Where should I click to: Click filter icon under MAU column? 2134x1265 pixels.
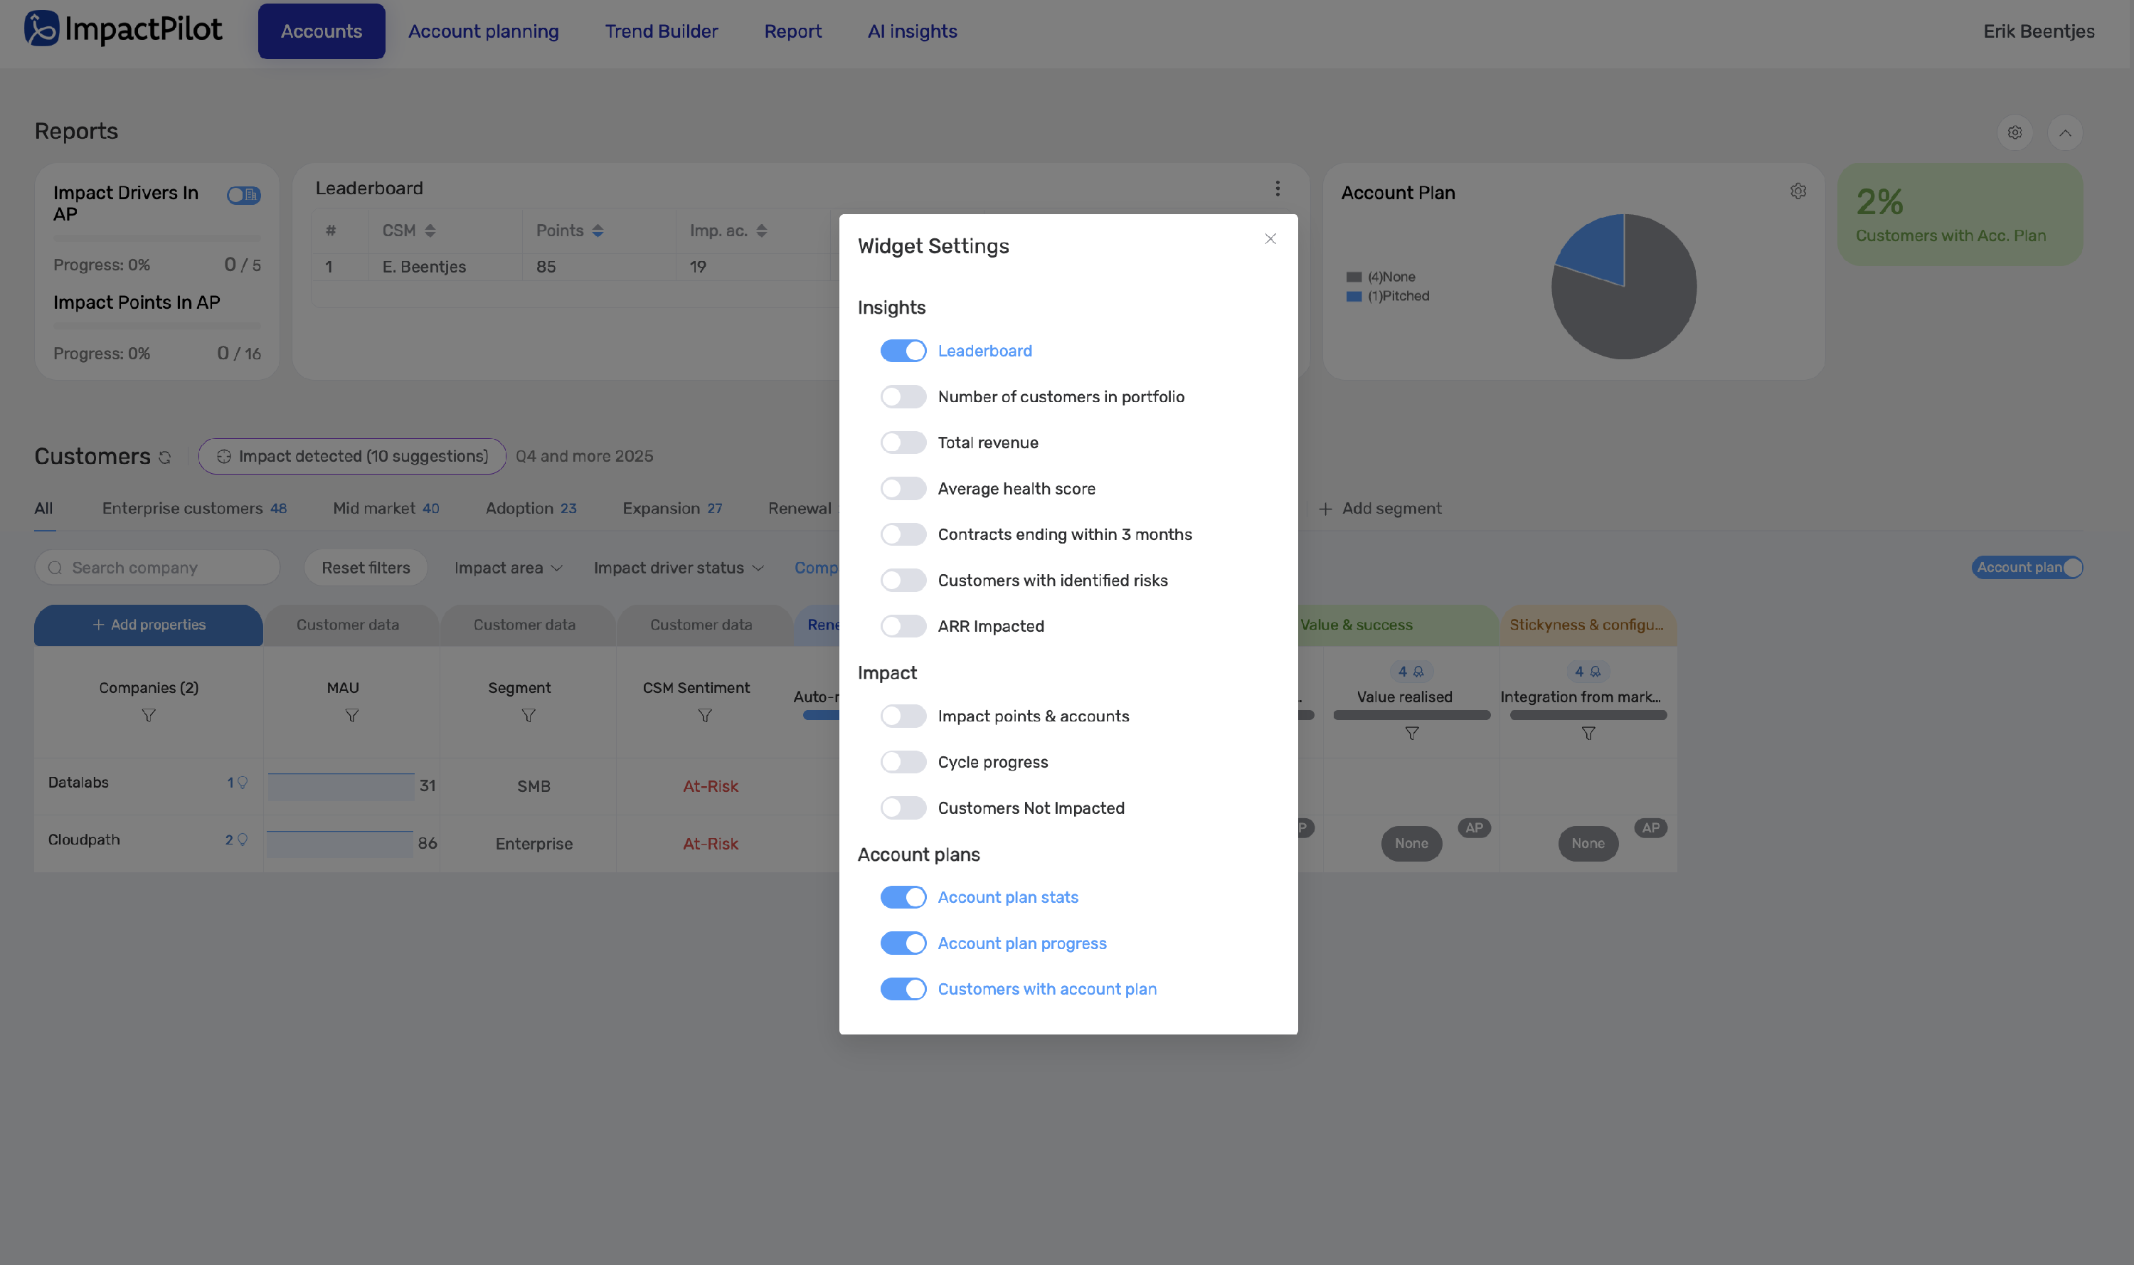(x=351, y=716)
